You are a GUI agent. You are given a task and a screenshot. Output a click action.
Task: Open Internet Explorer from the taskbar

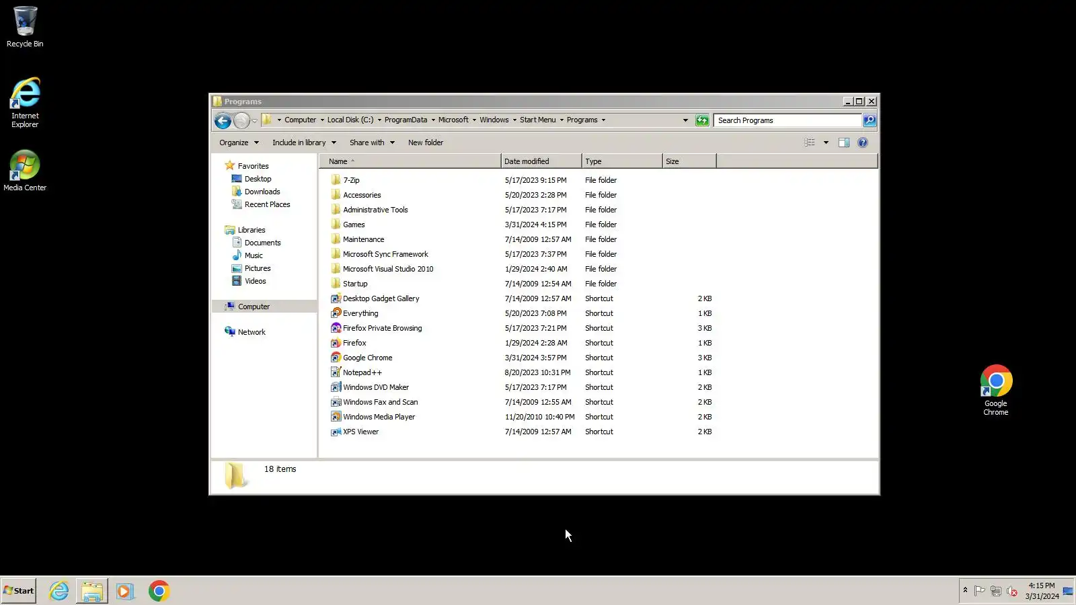tap(59, 591)
